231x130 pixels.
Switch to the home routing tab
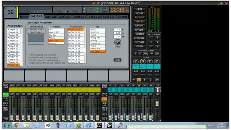pyautogui.click(x=24, y=17)
